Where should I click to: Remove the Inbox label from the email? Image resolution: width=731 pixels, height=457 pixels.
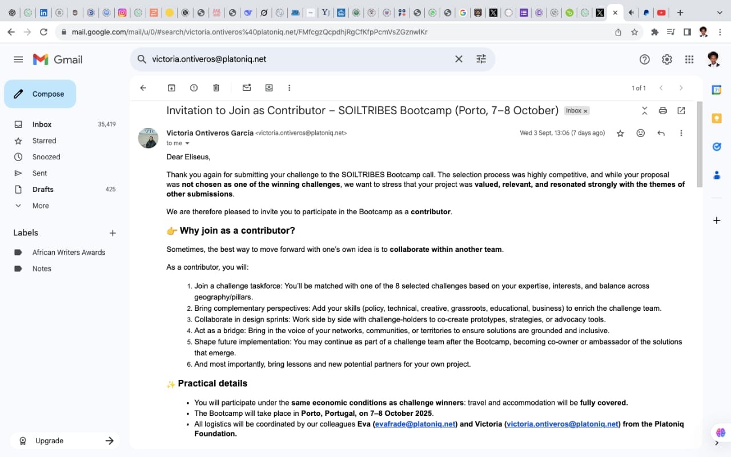[x=585, y=111]
